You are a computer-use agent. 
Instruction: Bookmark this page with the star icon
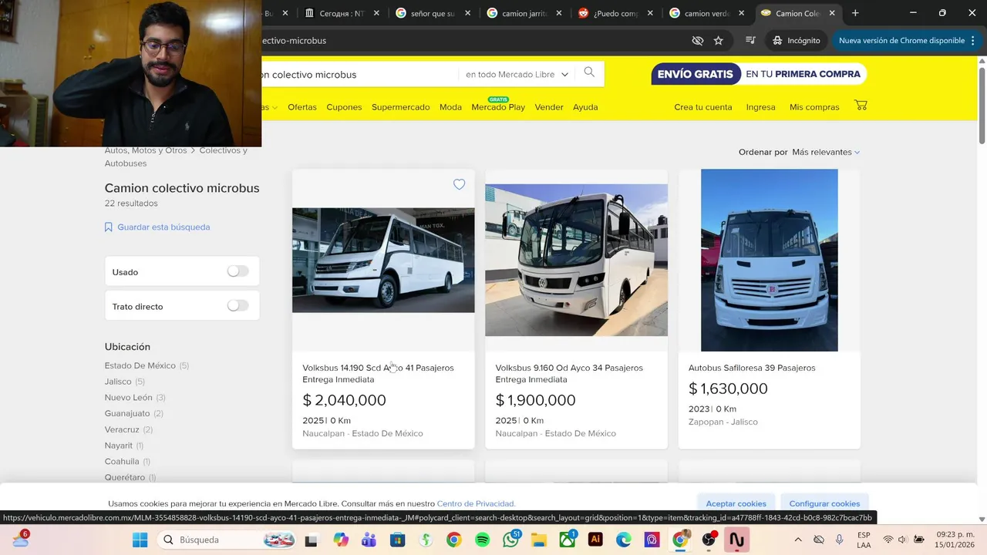[719, 40]
